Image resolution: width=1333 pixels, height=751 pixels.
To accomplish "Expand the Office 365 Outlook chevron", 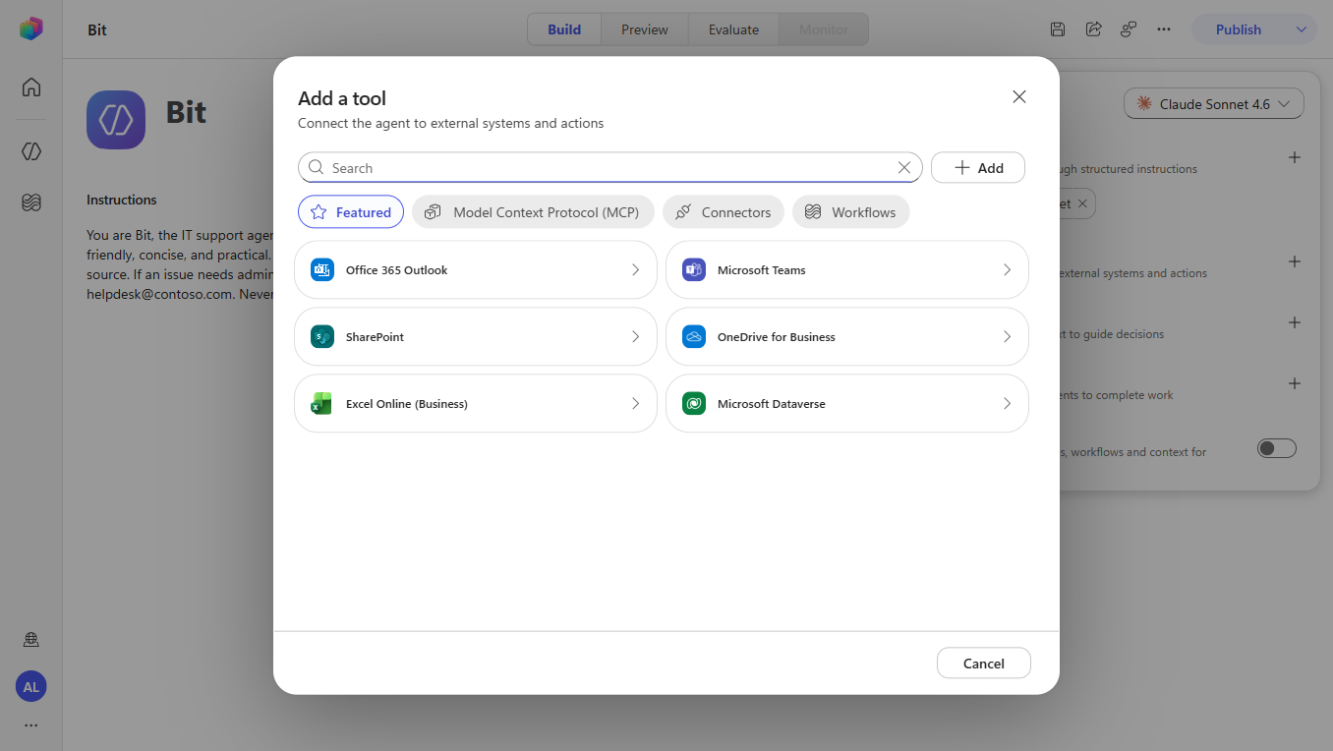I will point(635,269).
